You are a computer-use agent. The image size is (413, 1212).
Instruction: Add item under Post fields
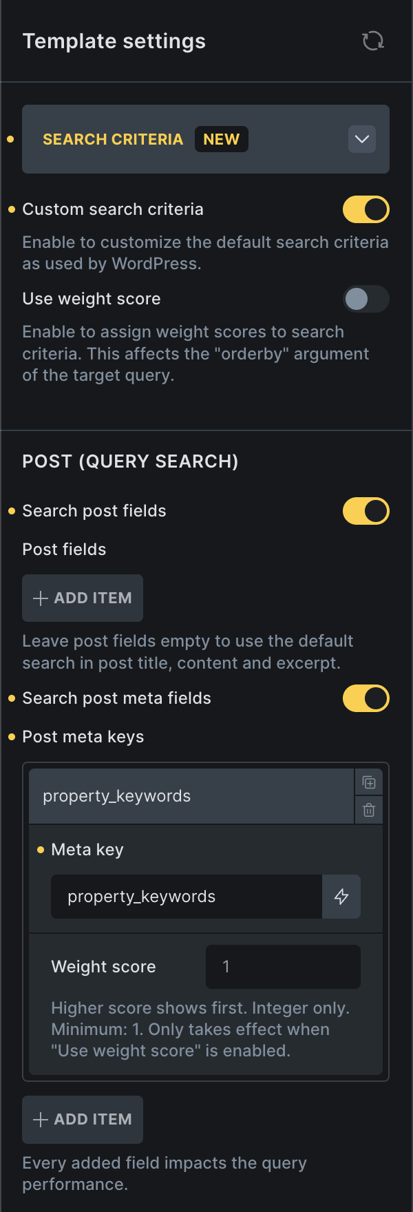(x=83, y=598)
